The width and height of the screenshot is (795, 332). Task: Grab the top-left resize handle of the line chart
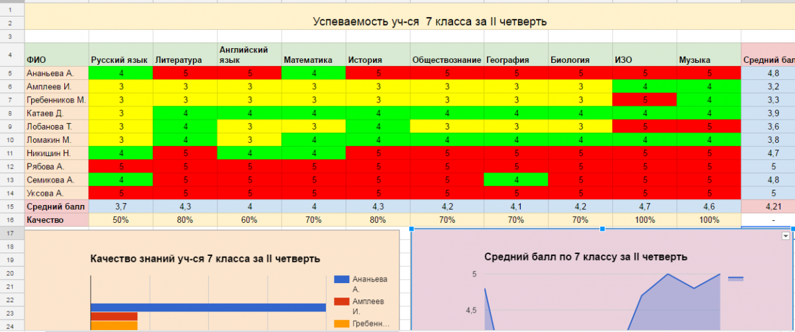click(x=412, y=229)
